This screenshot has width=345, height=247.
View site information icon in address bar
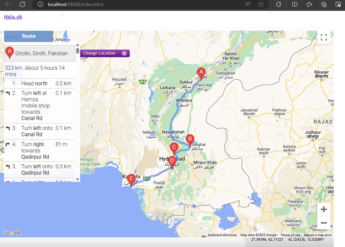40,4
